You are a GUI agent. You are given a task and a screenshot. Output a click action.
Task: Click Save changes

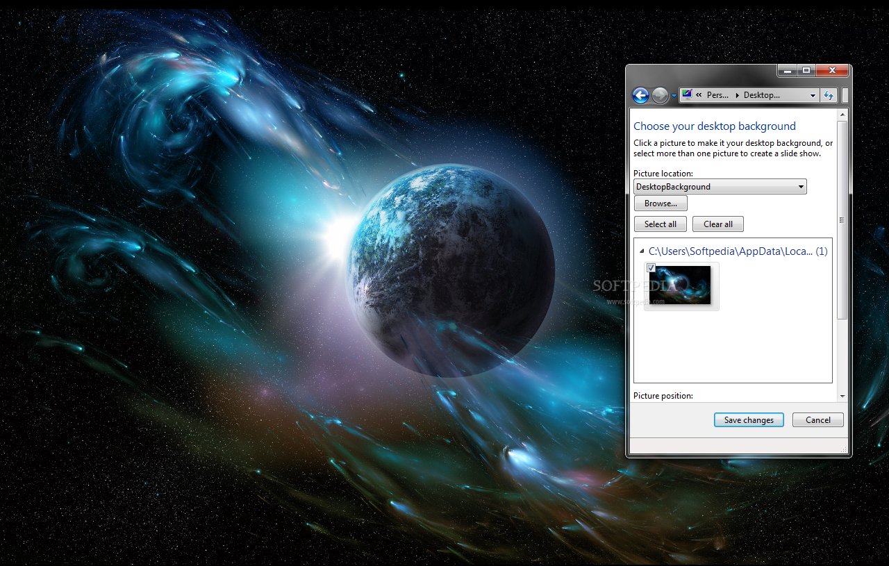pos(749,420)
